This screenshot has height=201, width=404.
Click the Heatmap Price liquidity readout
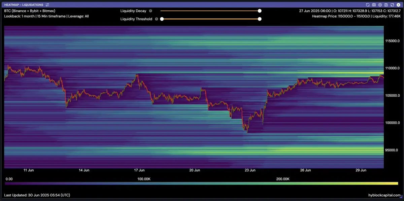click(356, 16)
